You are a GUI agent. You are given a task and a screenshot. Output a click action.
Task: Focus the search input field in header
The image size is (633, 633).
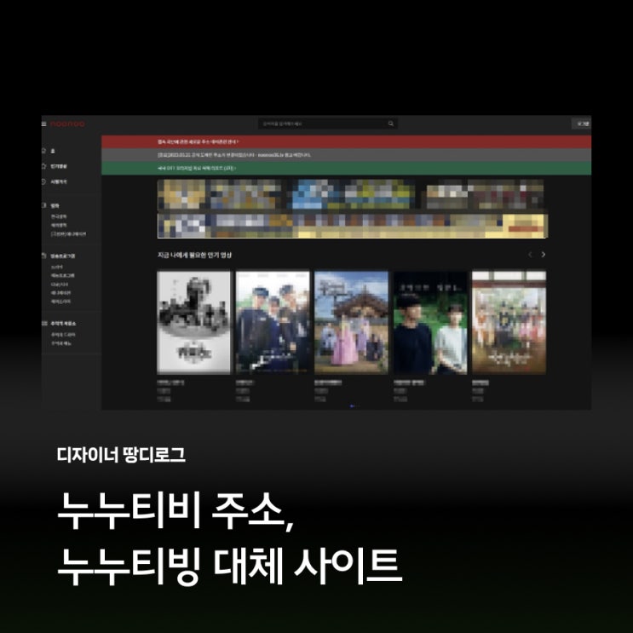pyautogui.click(x=328, y=124)
